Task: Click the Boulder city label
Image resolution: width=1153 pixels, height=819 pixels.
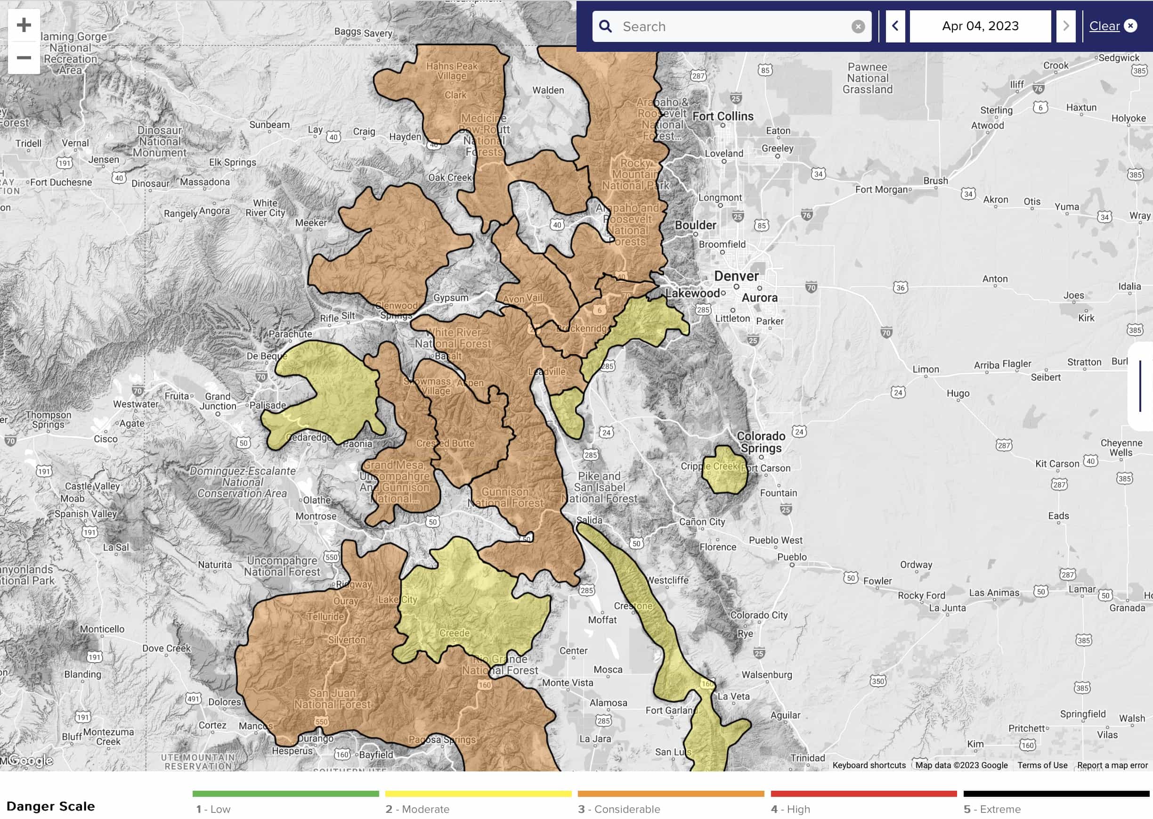Action: tap(696, 225)
